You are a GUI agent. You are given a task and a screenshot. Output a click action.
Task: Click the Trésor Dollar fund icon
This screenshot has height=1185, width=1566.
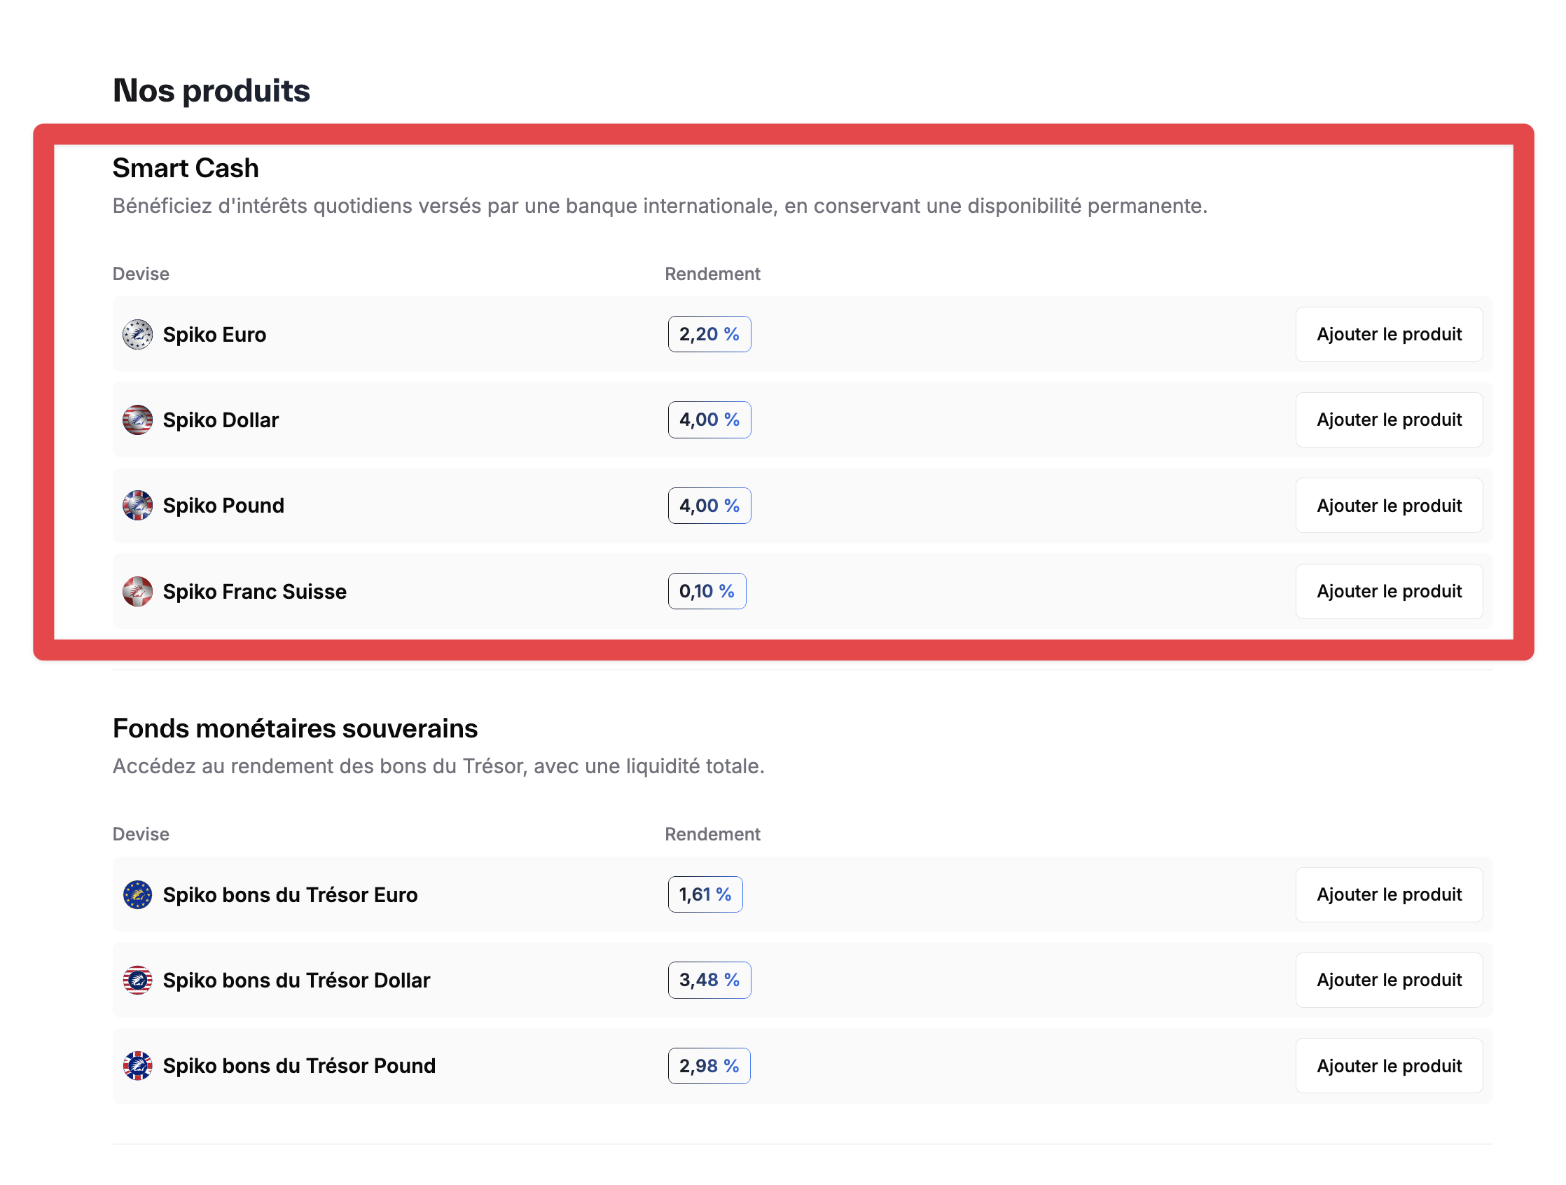pos(137,980)
